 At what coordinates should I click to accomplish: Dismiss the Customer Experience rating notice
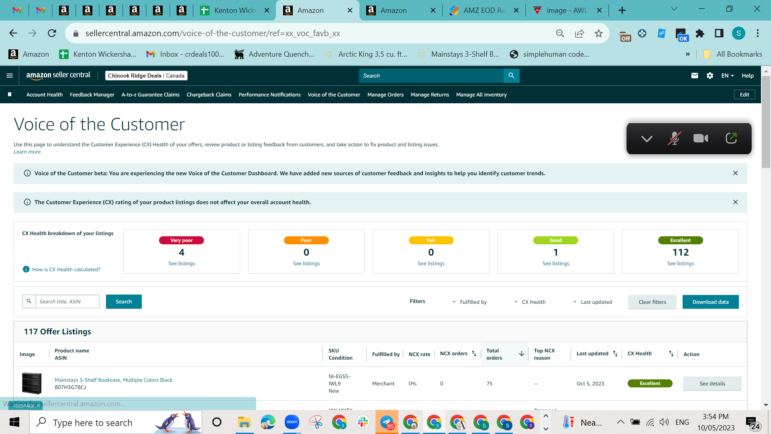coord(735,202)
